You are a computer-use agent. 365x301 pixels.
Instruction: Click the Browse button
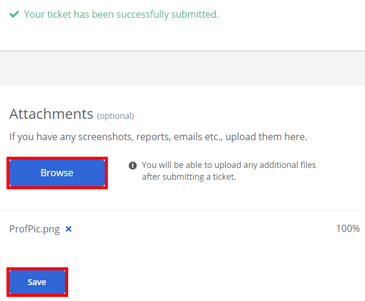(57, 173)
